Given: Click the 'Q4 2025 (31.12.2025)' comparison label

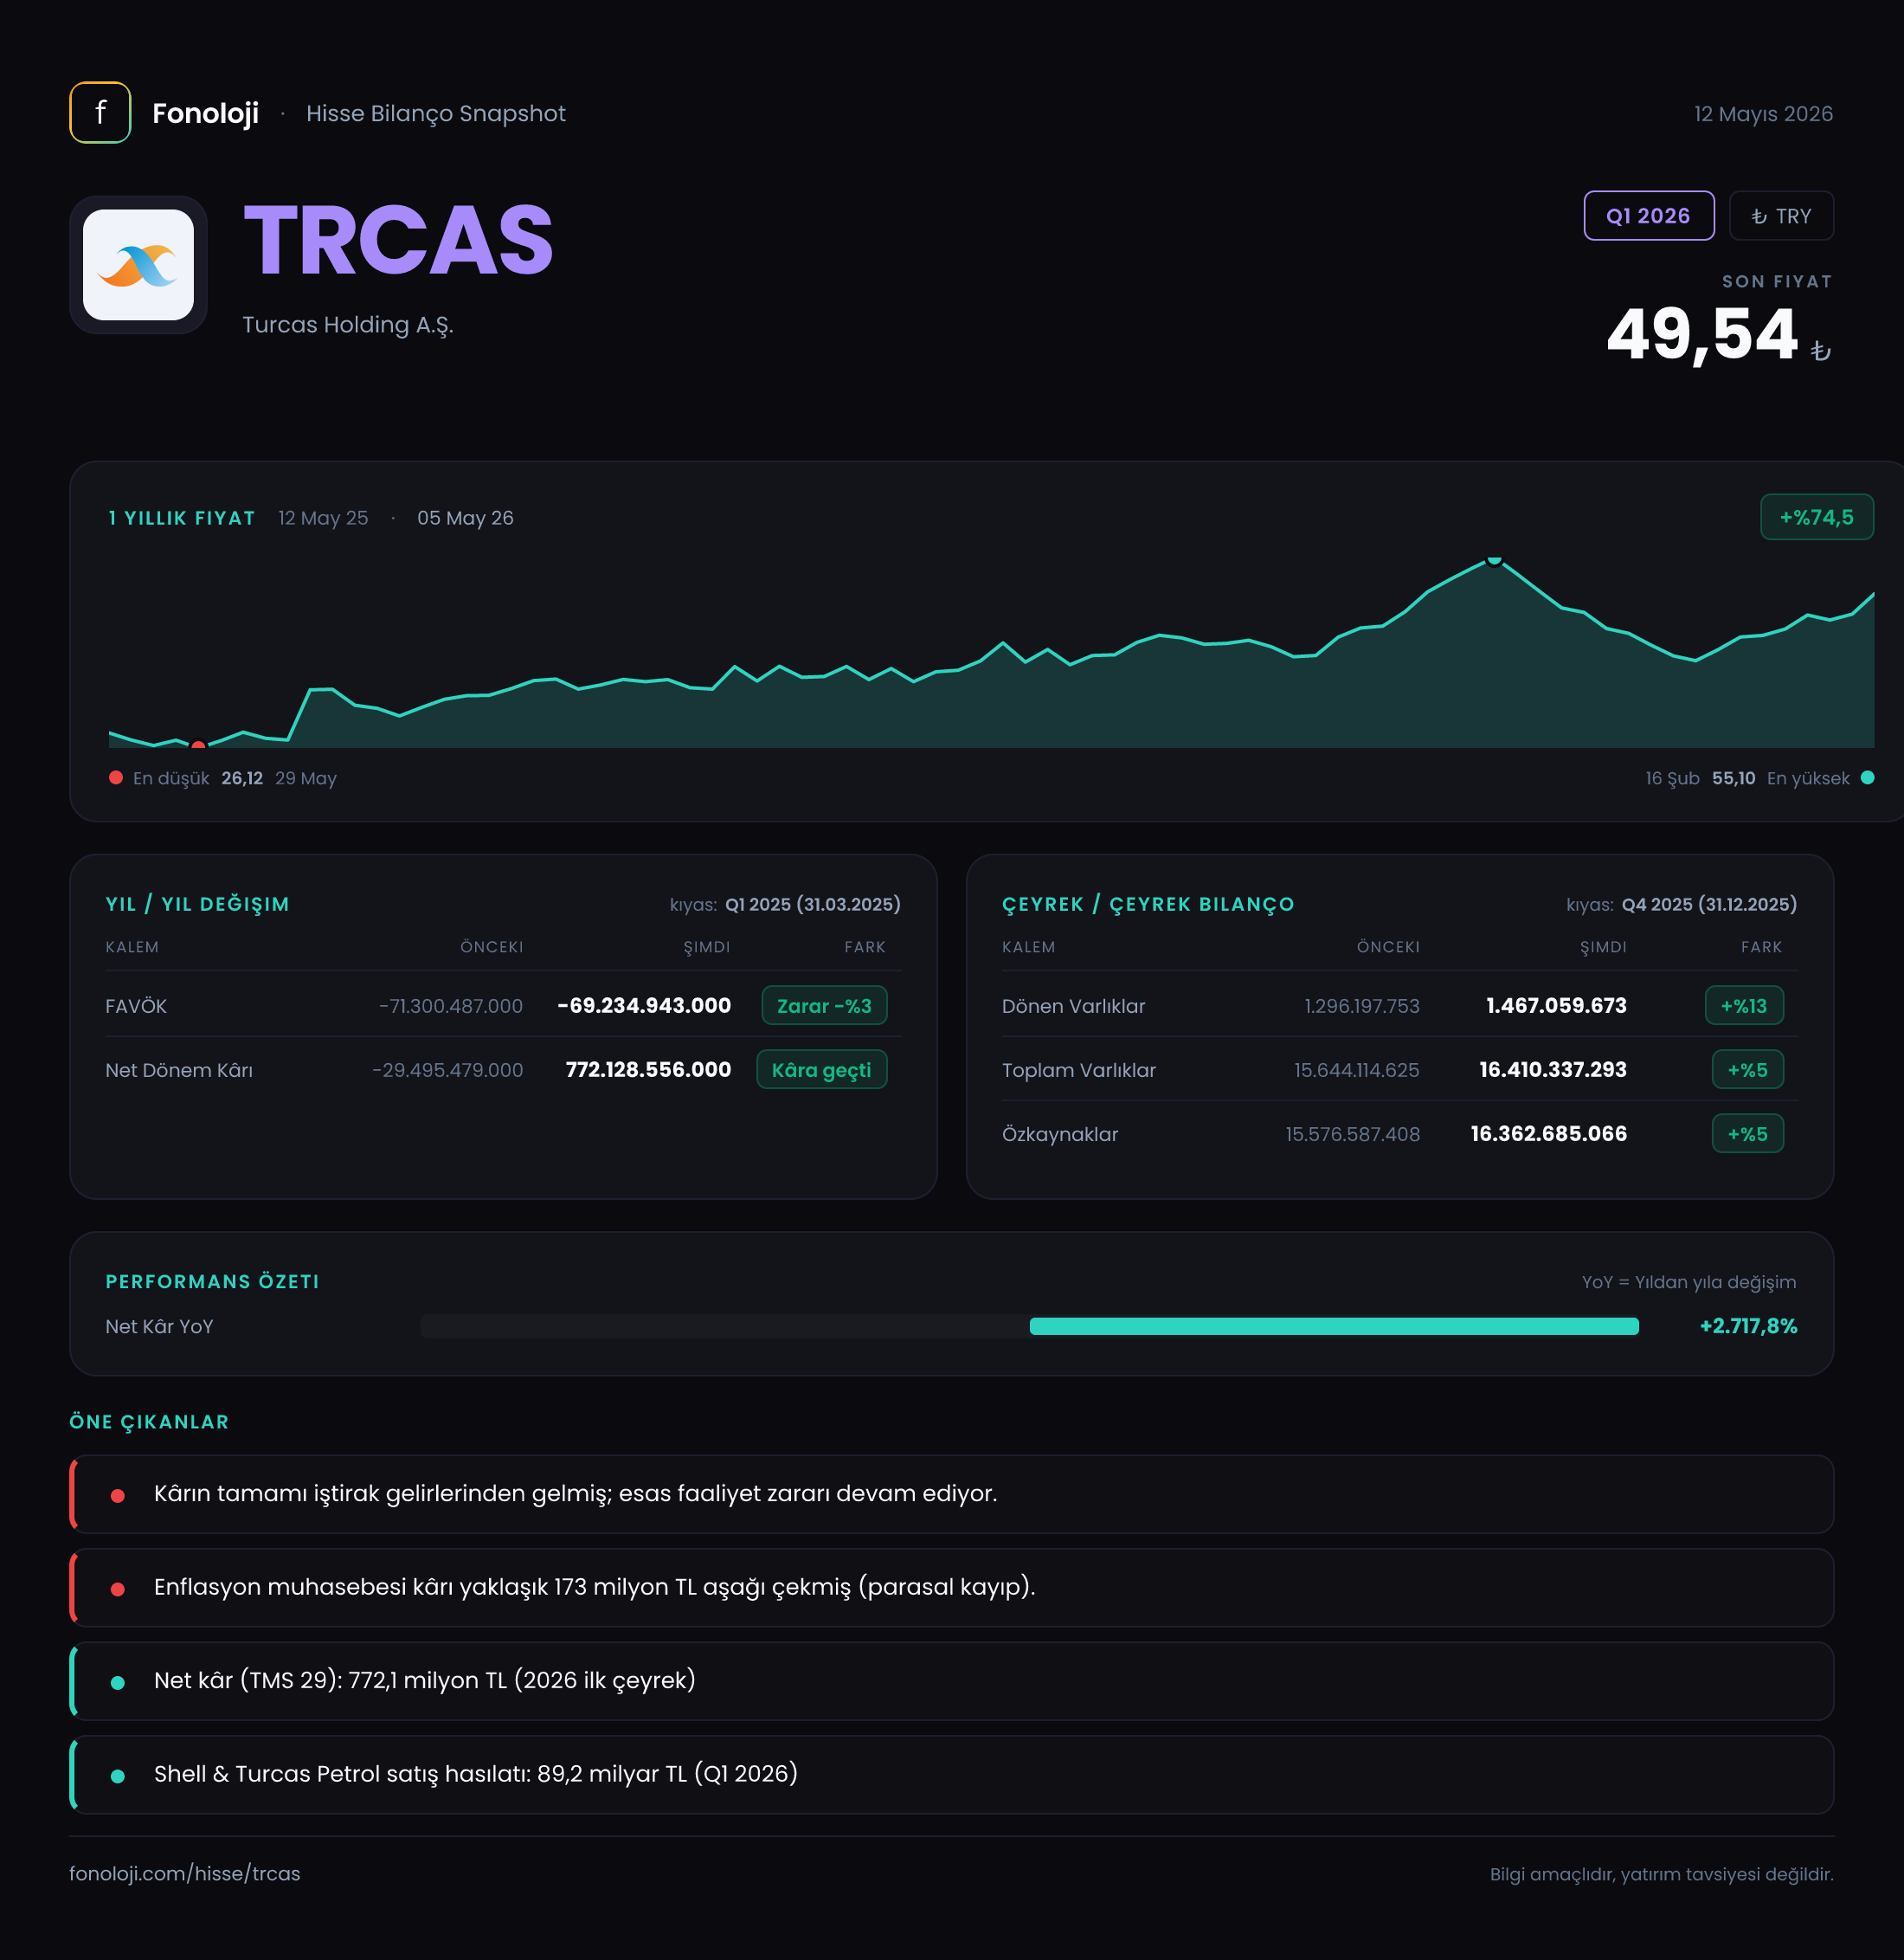Looking at the screenshot, I should click(1709, 905).
